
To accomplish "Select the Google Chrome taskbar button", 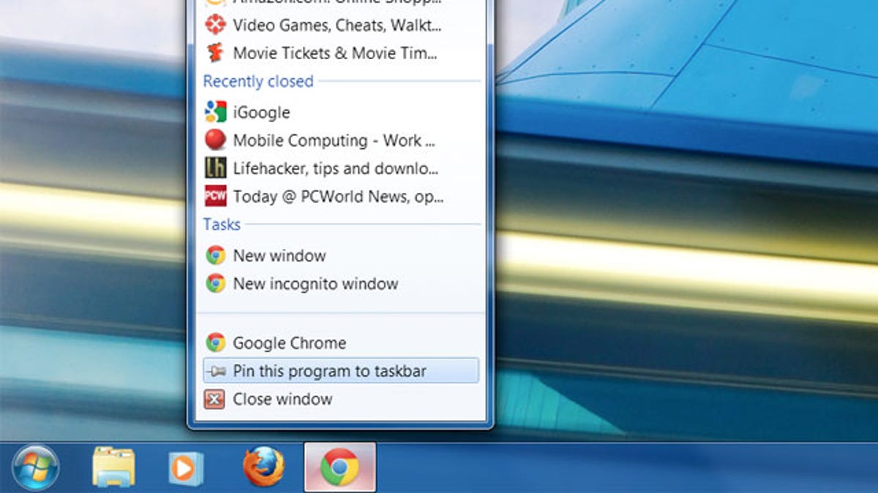I will click(340, 467).
